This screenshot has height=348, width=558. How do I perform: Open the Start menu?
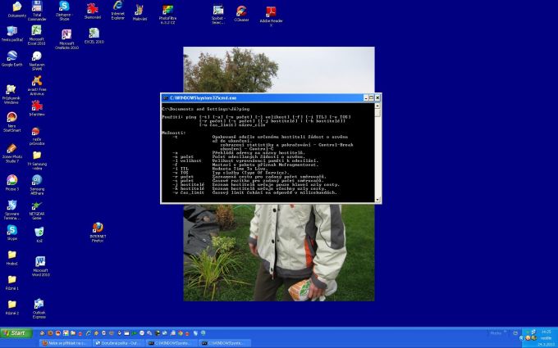pos(16,333)
